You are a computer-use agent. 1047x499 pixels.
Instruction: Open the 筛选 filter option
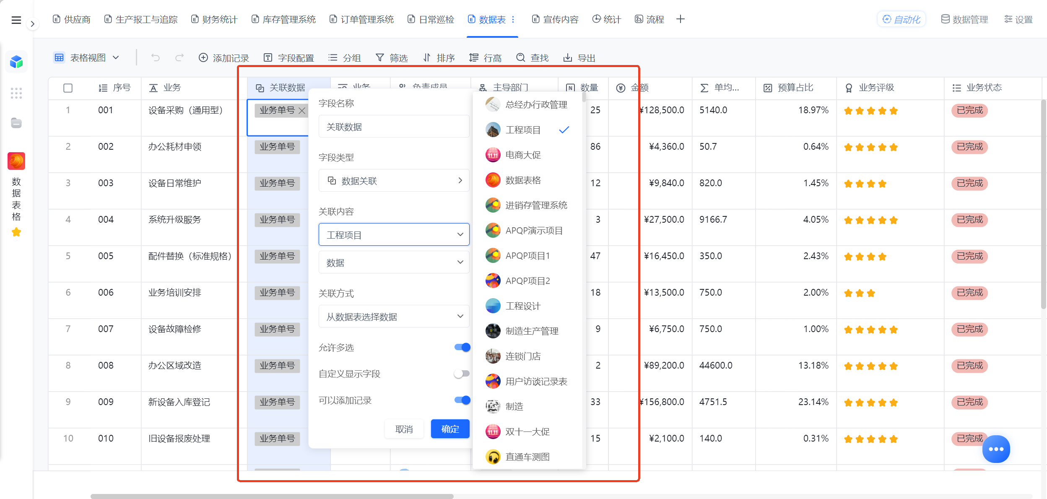(x=392, y=57)
